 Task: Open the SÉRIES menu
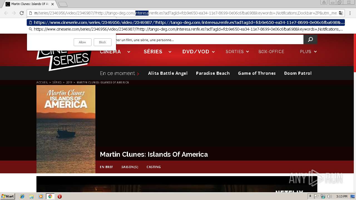pos(153,52)
